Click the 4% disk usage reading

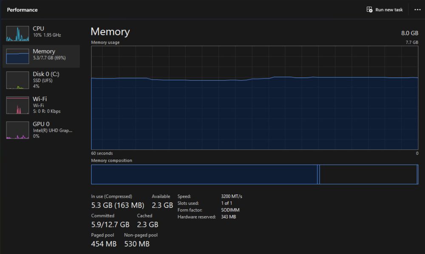tap(36, 86)
